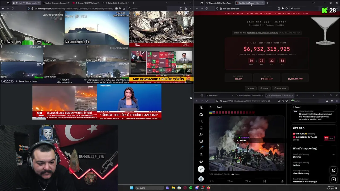Open File Explorer from the taskbar
The height and width of the screenshot is (191, 340).
tap(173, 188)
